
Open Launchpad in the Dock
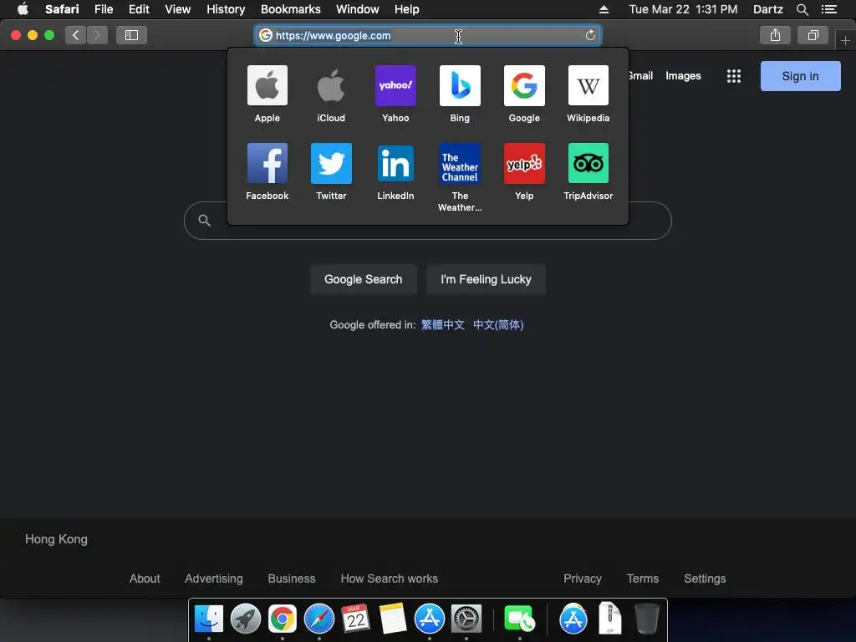(246, 619)
